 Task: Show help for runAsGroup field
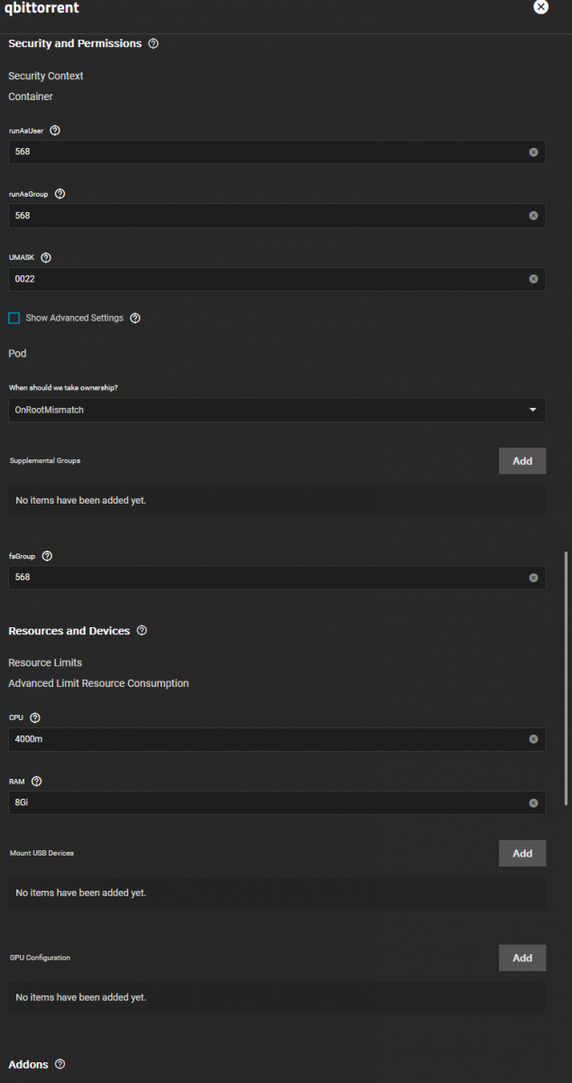coord(60,193)
